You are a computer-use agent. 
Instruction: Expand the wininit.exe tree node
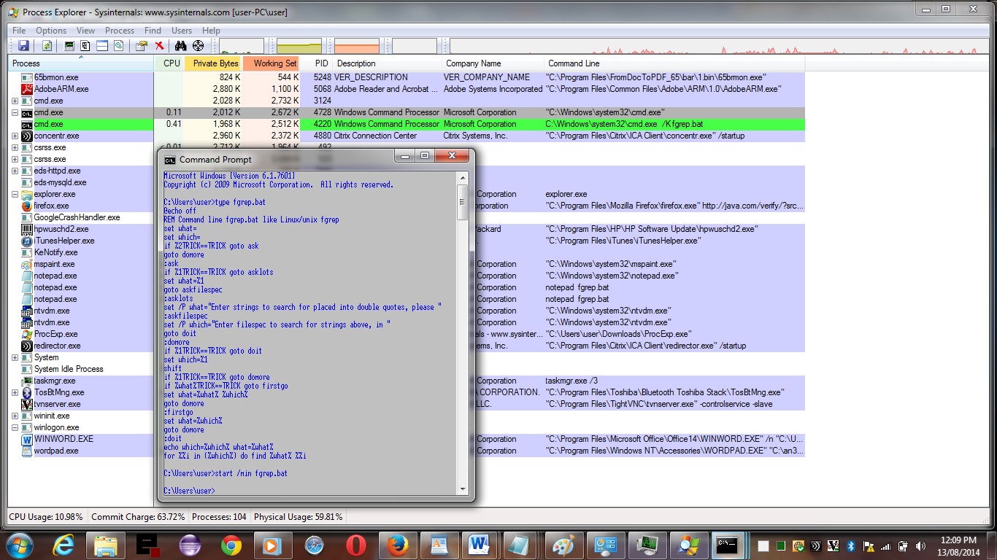(15, 416)
